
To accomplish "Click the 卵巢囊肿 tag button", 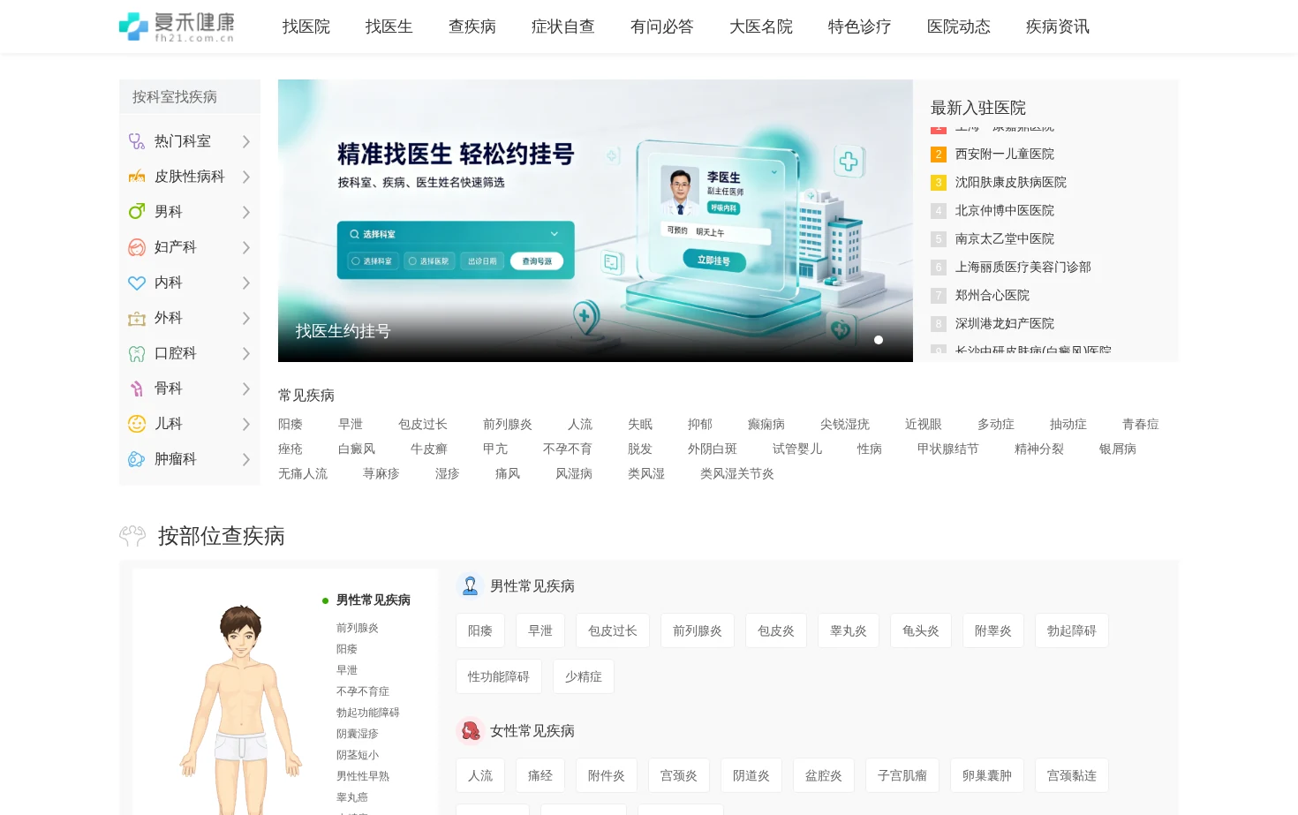I will pyautogui.click(x=987, y=775).
